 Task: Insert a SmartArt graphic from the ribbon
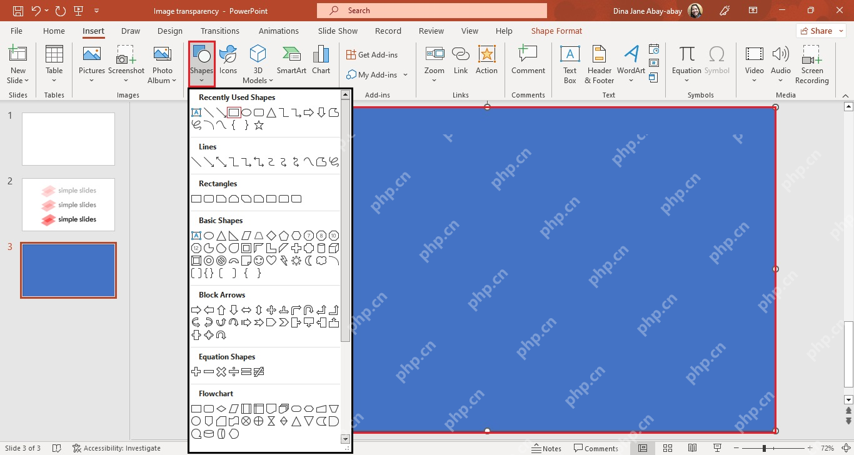(x=291, y=61)
